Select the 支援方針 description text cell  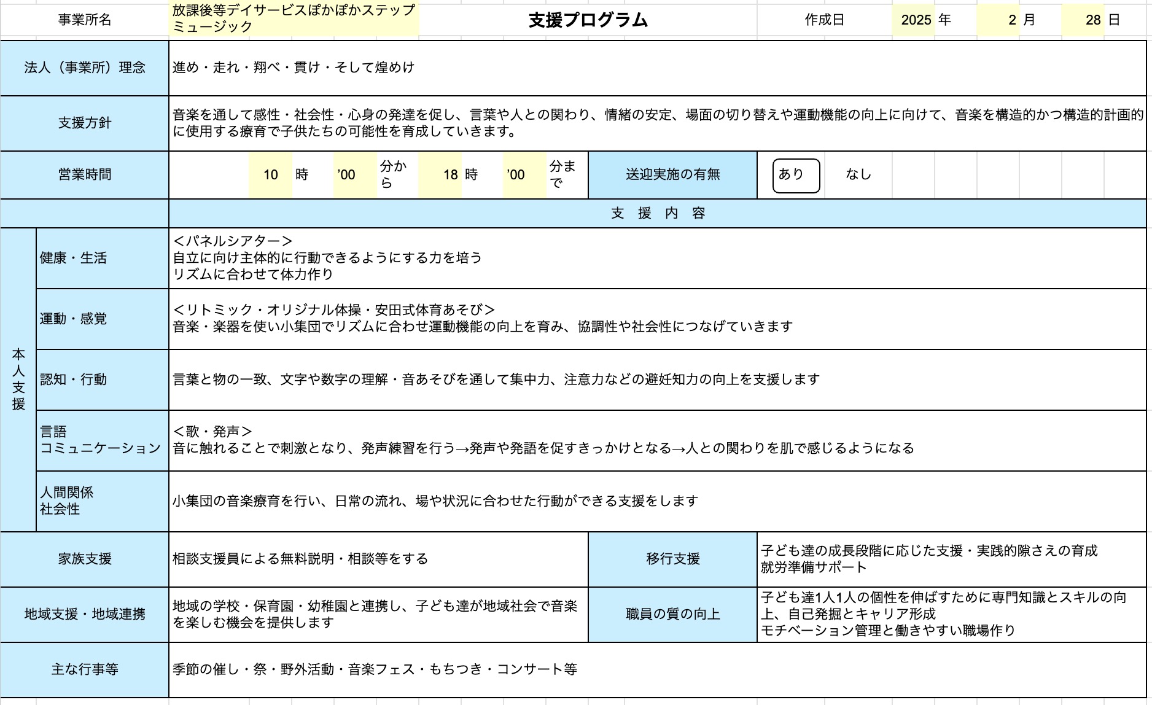[x=657, y=123]
